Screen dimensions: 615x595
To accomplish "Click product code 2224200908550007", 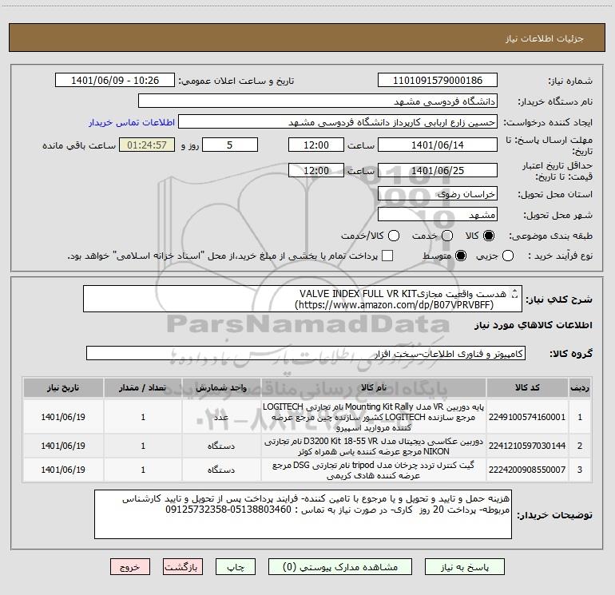I will (527, 470).
